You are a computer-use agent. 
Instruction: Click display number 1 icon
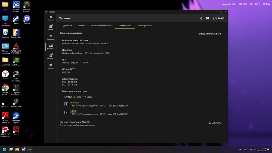(x=66, y=104)
